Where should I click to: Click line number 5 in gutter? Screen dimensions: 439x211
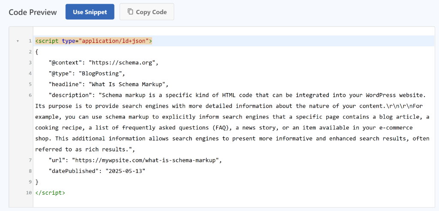tap(30, 84)
